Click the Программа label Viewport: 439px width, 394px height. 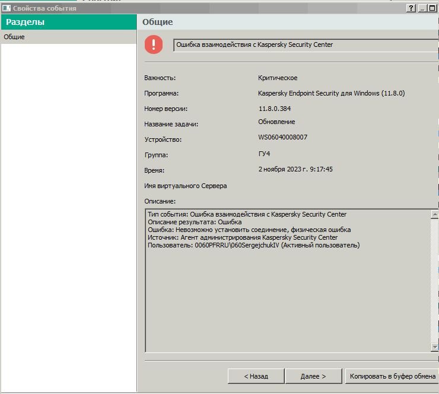161,93
